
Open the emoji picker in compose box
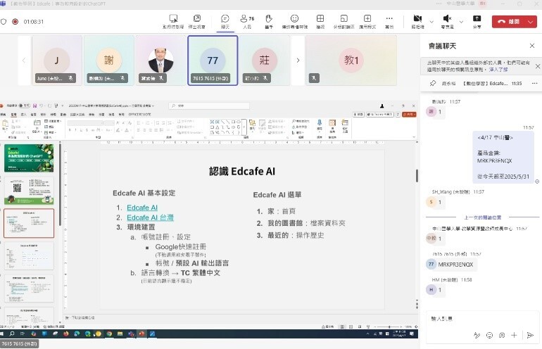489,335
